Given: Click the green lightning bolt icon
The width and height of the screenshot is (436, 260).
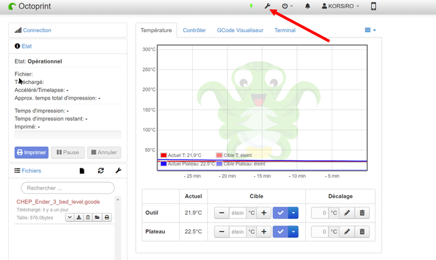Looking at the screenshot, I should point(251,6).
